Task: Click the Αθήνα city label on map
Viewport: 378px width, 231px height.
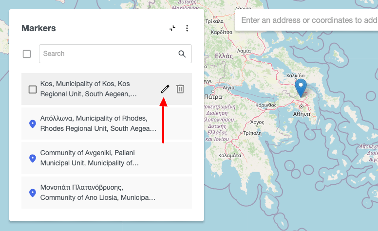Action: point(301,113)
